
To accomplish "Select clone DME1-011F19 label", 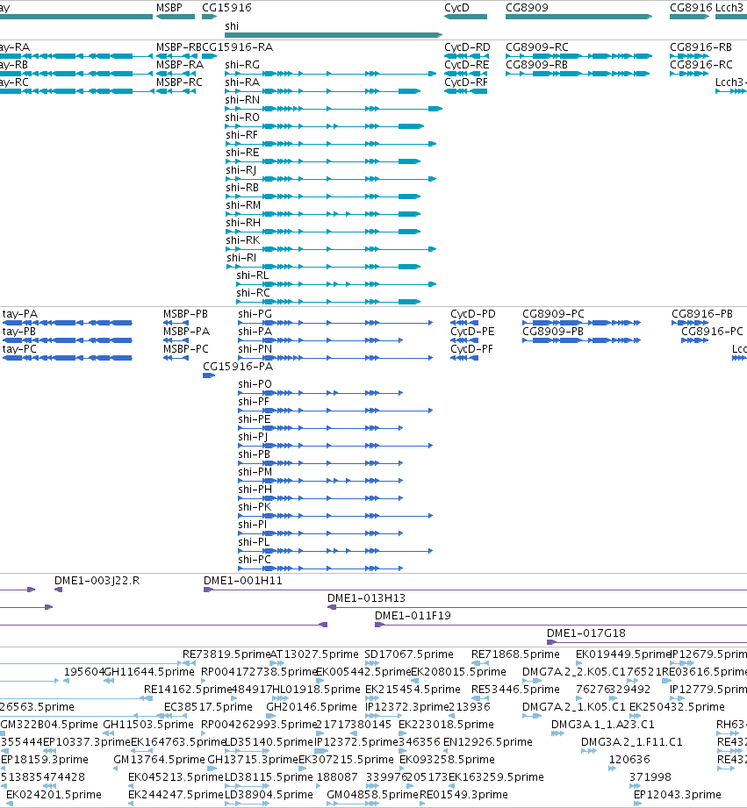I will click(x=413, y=616).
